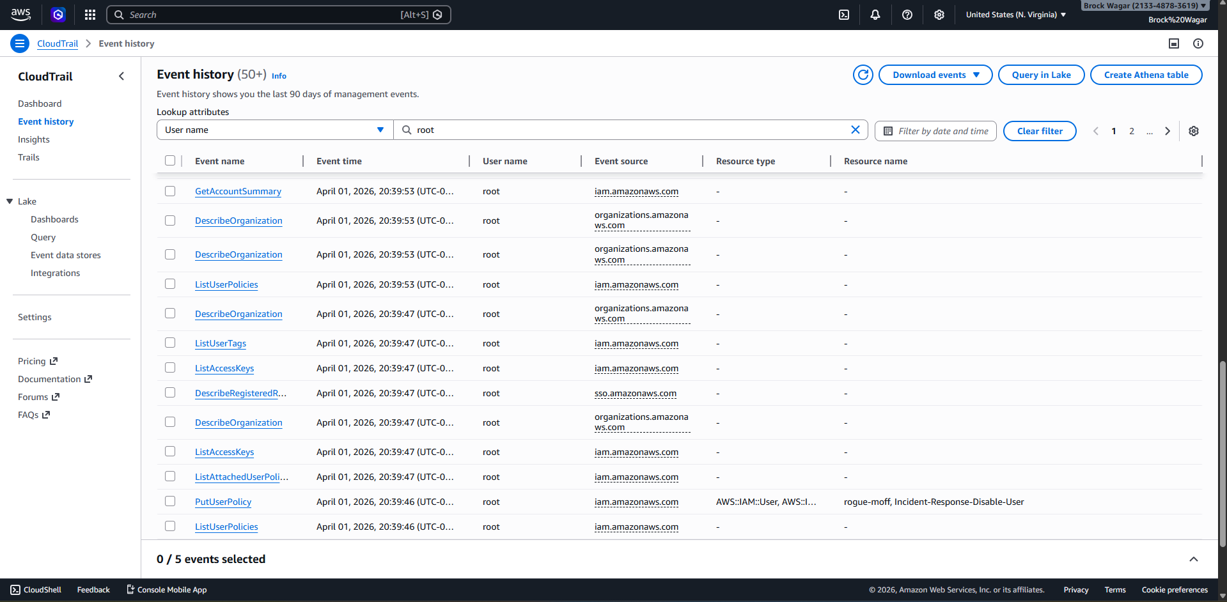
Task: Refresh the event history list
Action: tap(863, 74)
